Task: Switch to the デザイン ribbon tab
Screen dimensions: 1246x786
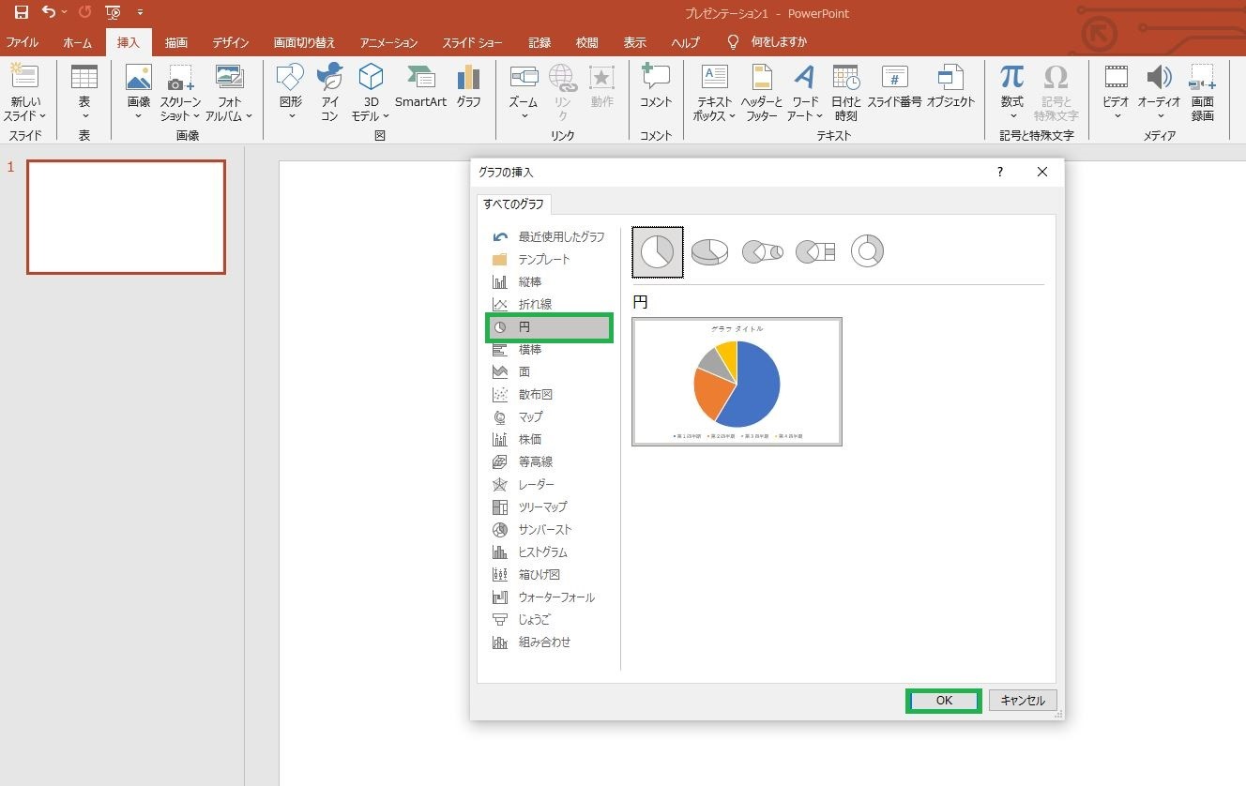Action: [x=230, y=42]
